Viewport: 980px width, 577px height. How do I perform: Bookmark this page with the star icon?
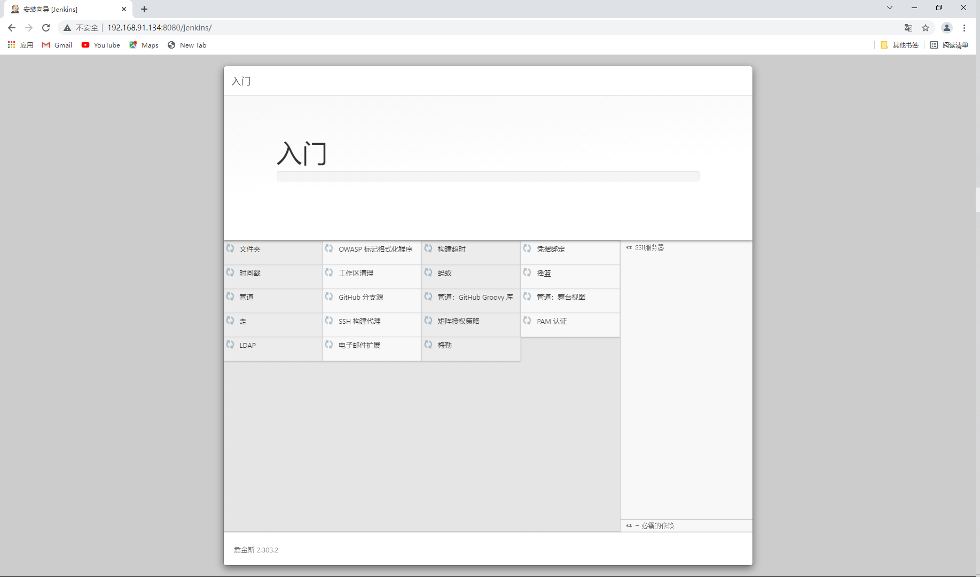pos(926,28)
